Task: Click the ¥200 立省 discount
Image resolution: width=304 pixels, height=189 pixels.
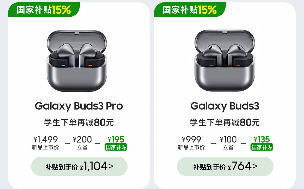Action: click(x=82, y=142)
